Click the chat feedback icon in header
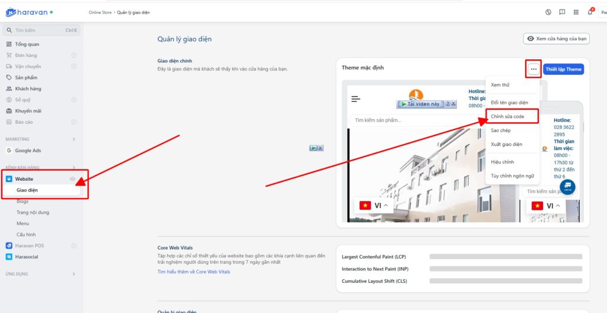The image size is (607, 313). [x=562, y=12]
